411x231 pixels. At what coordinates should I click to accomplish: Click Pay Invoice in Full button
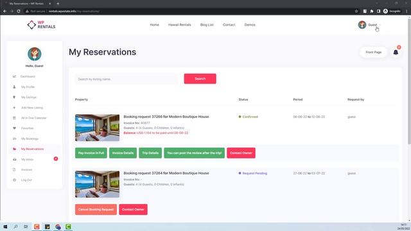pos(91,153)
